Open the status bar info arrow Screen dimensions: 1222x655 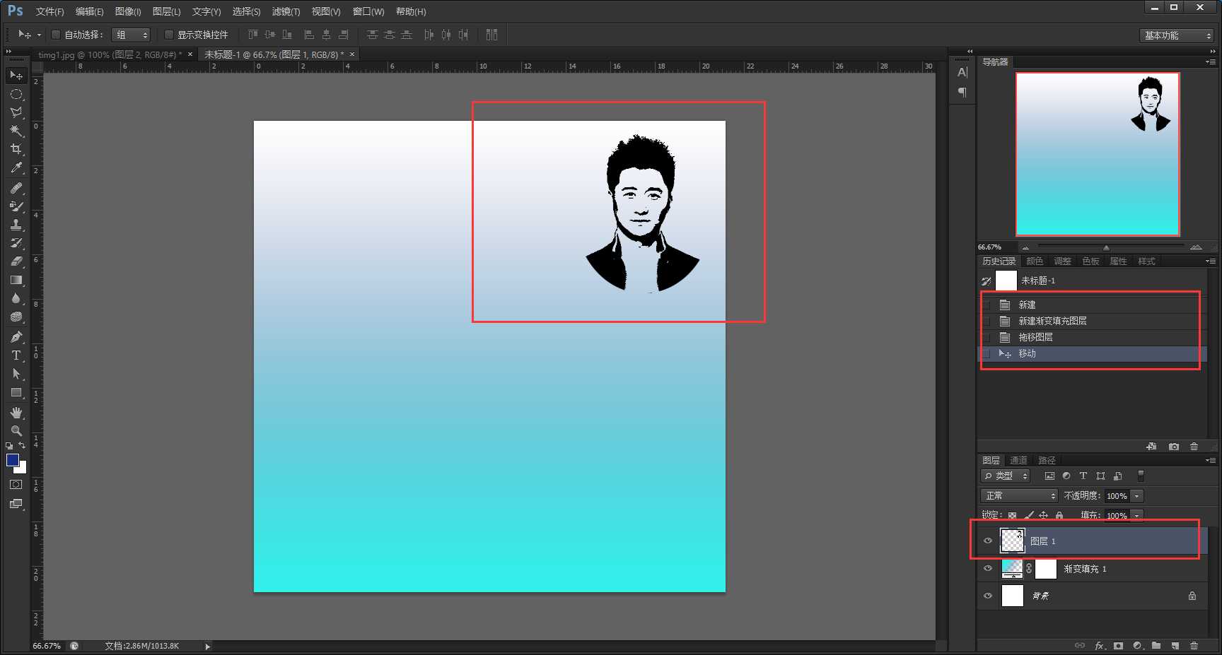[x=207, y=646]
